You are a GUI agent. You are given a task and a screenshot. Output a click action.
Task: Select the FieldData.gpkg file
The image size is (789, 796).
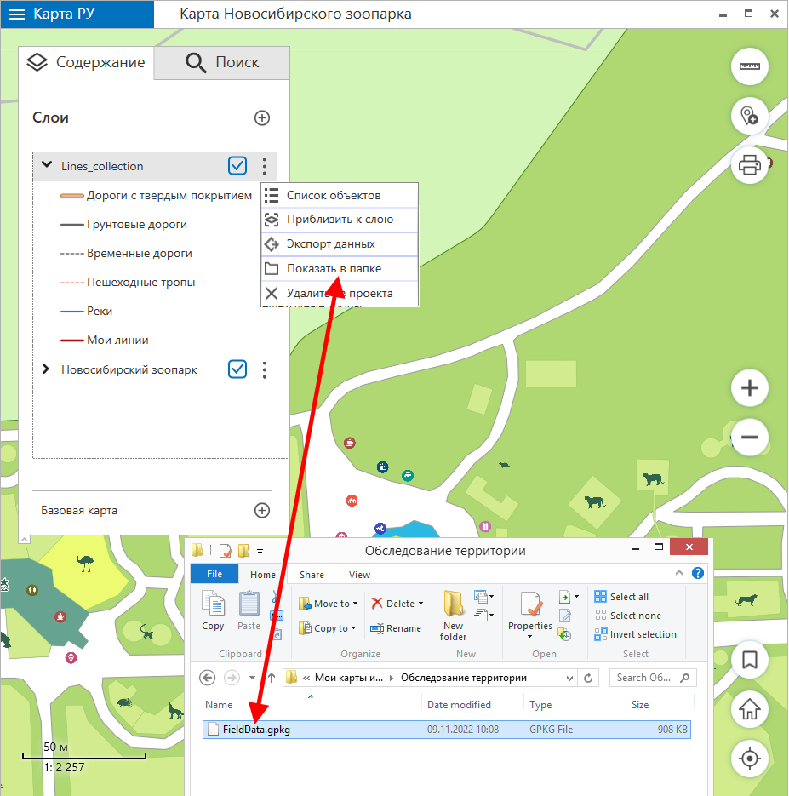click(x=447, y=730)
